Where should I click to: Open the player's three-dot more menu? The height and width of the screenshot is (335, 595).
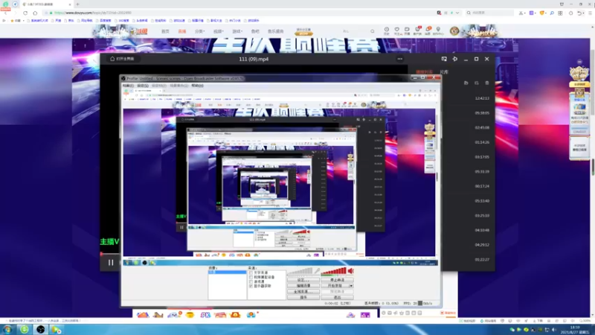pos(400,59)
